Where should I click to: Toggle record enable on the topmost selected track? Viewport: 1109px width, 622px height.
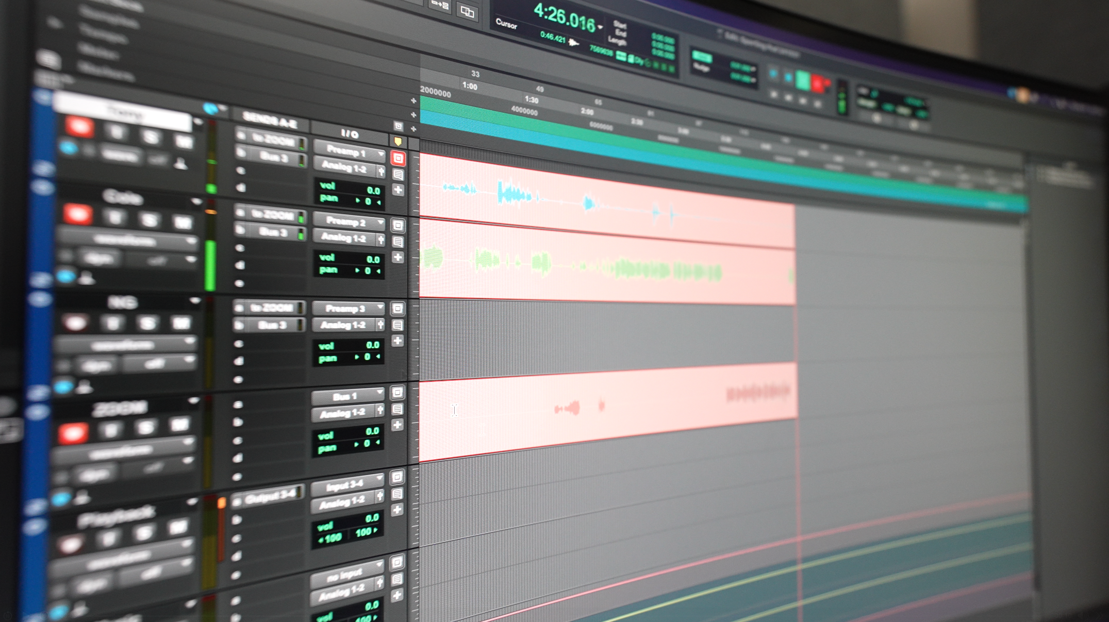click(79, 127)
